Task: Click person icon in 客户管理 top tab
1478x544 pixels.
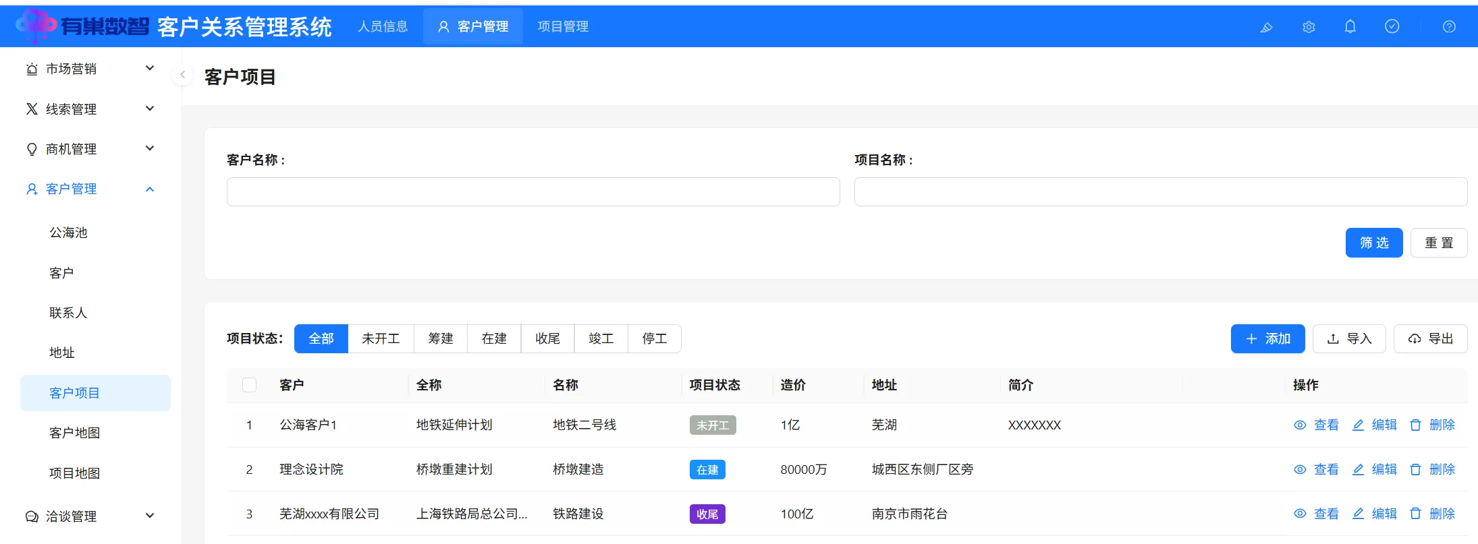Action: click(x=443, y=27)
